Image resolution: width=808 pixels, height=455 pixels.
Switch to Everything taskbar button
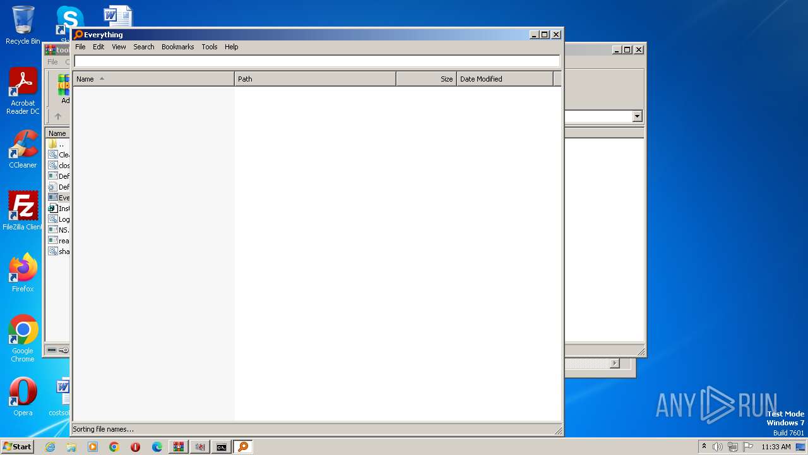[243, 447]
